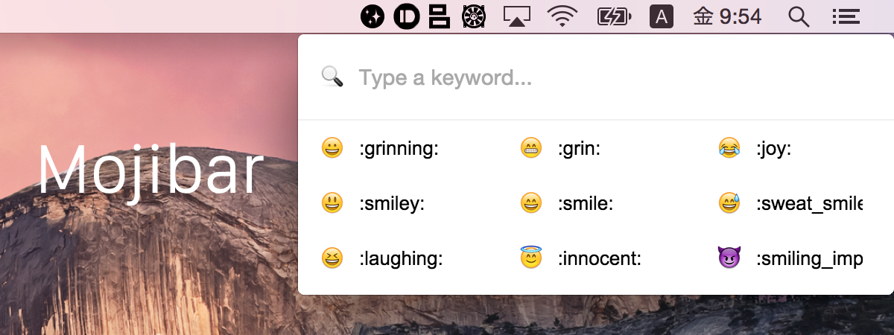Image resolution: width=894 pixels, height=335 pixels.
Task: Select the :innocent: keyword label
Action: [600, 259]
